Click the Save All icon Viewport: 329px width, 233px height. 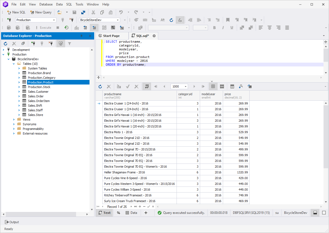tap(83, 12)
